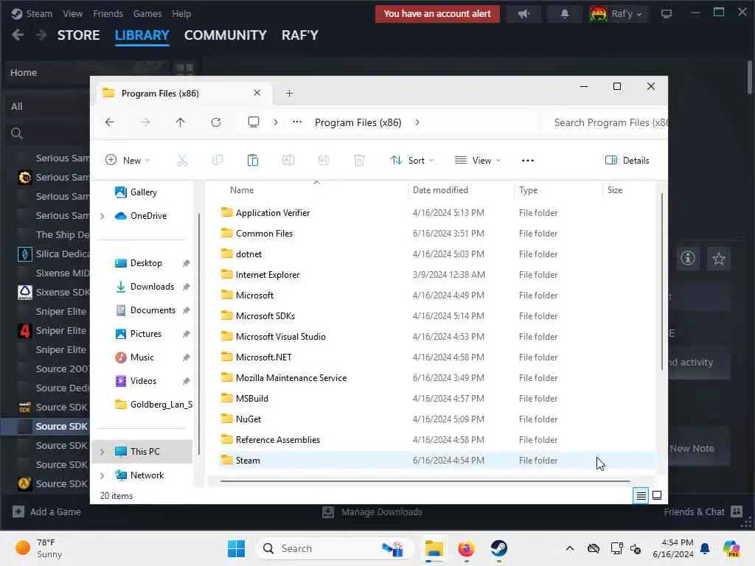Open Gallery in the Explorer sidebar
The image size is (755, 566).
pos(143,192)
